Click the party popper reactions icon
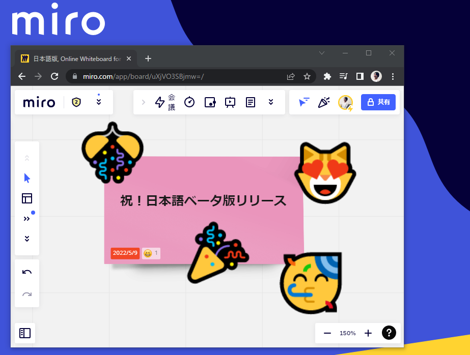The height and width of the screenshot is (355, 470). [x=324, y=102]
